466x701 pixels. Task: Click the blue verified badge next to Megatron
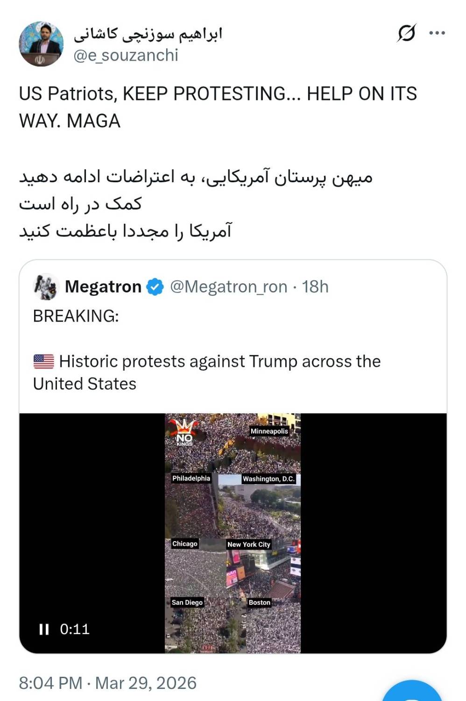click(x=155, y=286)
